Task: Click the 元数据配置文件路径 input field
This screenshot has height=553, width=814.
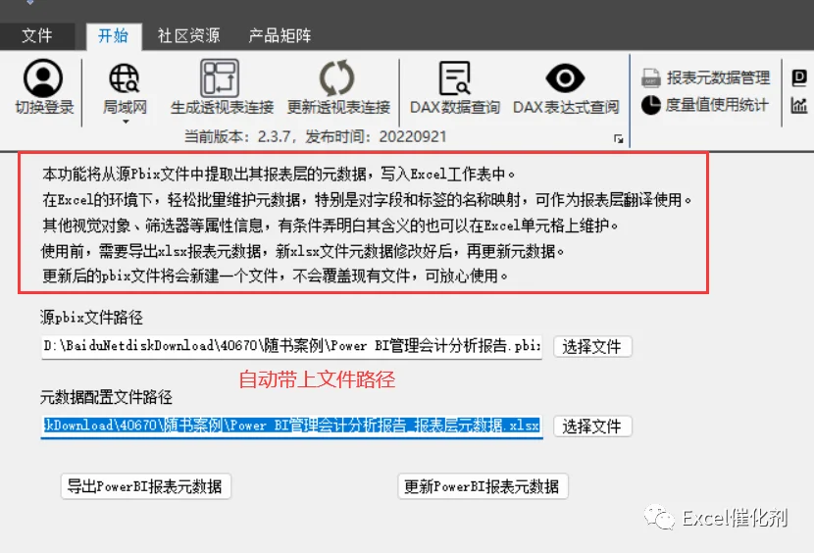Action: 291,426
